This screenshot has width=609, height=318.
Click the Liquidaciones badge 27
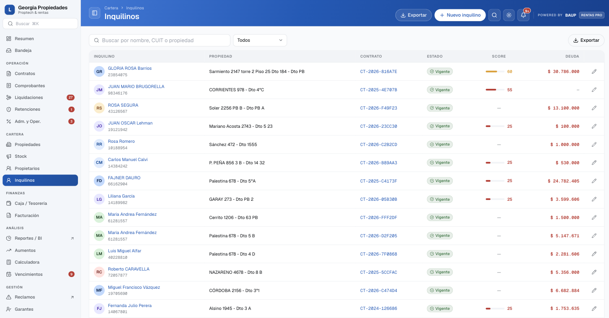(x=71, y=97)
